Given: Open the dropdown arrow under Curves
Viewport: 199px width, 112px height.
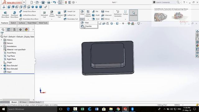Looking at the screenshot, I should pos(125,19).
